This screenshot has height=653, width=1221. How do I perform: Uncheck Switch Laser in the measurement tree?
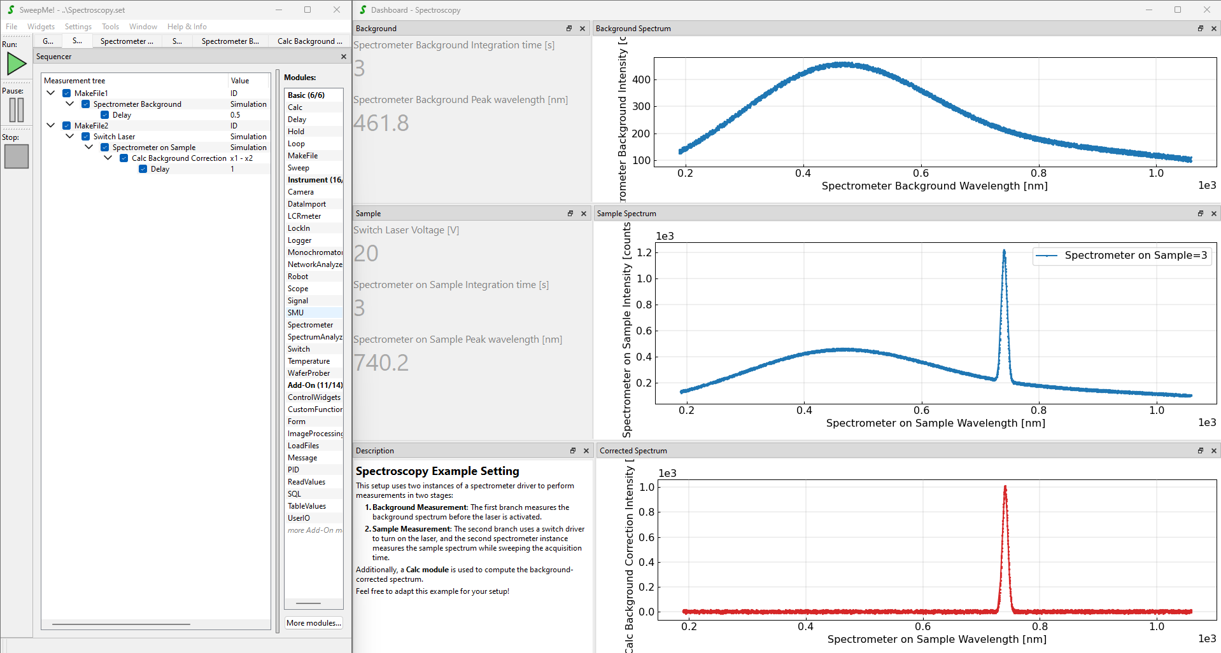point(85,137)
